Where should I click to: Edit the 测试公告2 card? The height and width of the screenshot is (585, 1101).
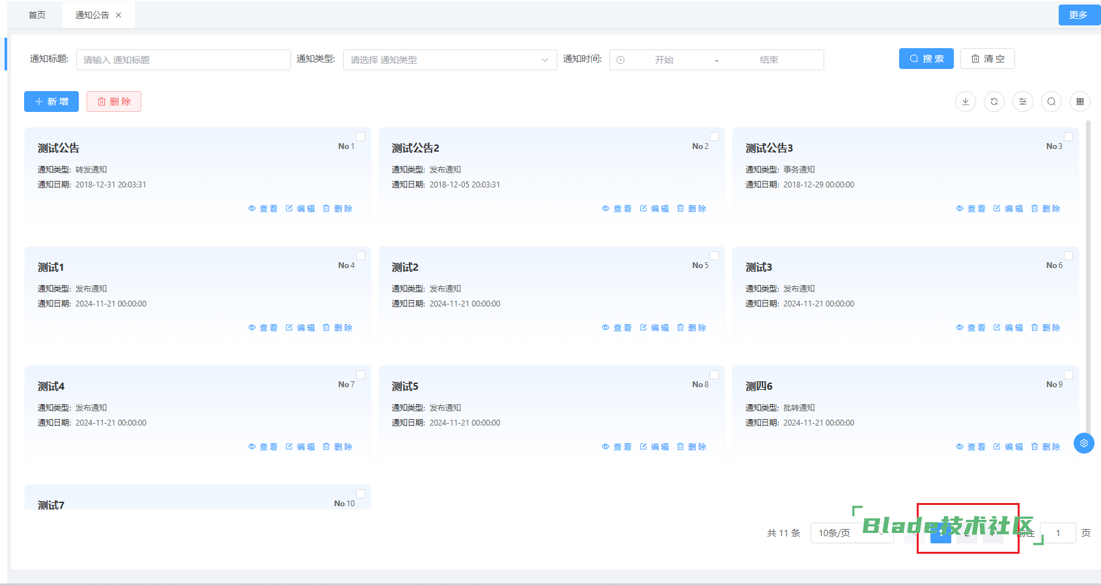(x=654, y=209)
